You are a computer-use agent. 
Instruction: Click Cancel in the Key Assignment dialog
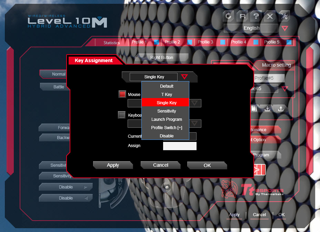click(x=161, y=165)
